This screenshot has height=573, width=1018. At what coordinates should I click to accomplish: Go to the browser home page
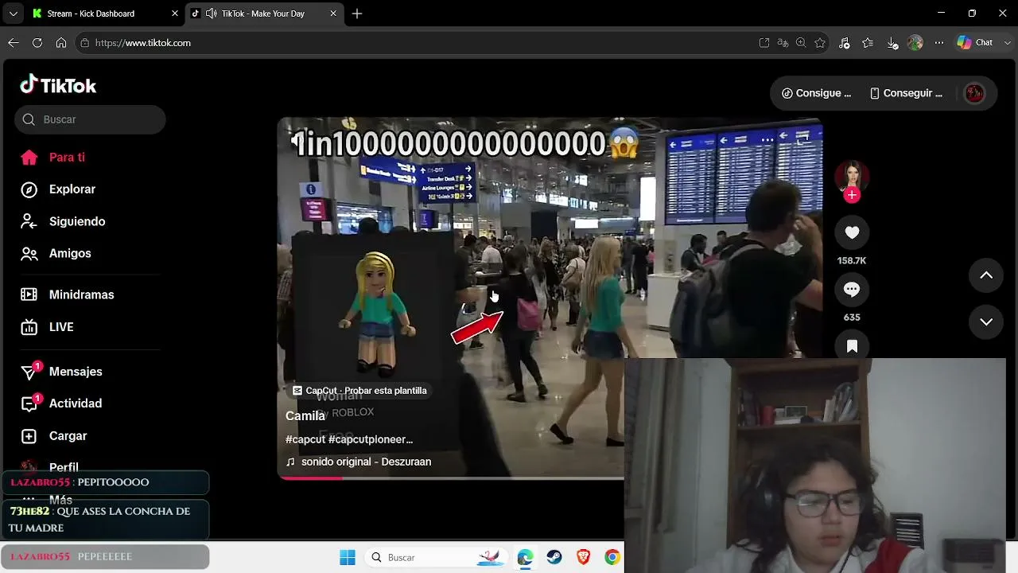point(61,43)
